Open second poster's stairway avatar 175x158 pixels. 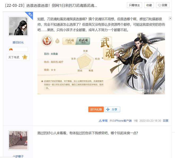tap(18, 140)
